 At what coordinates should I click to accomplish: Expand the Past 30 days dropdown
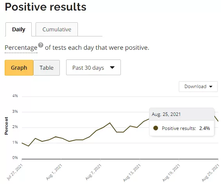point(93,67)
